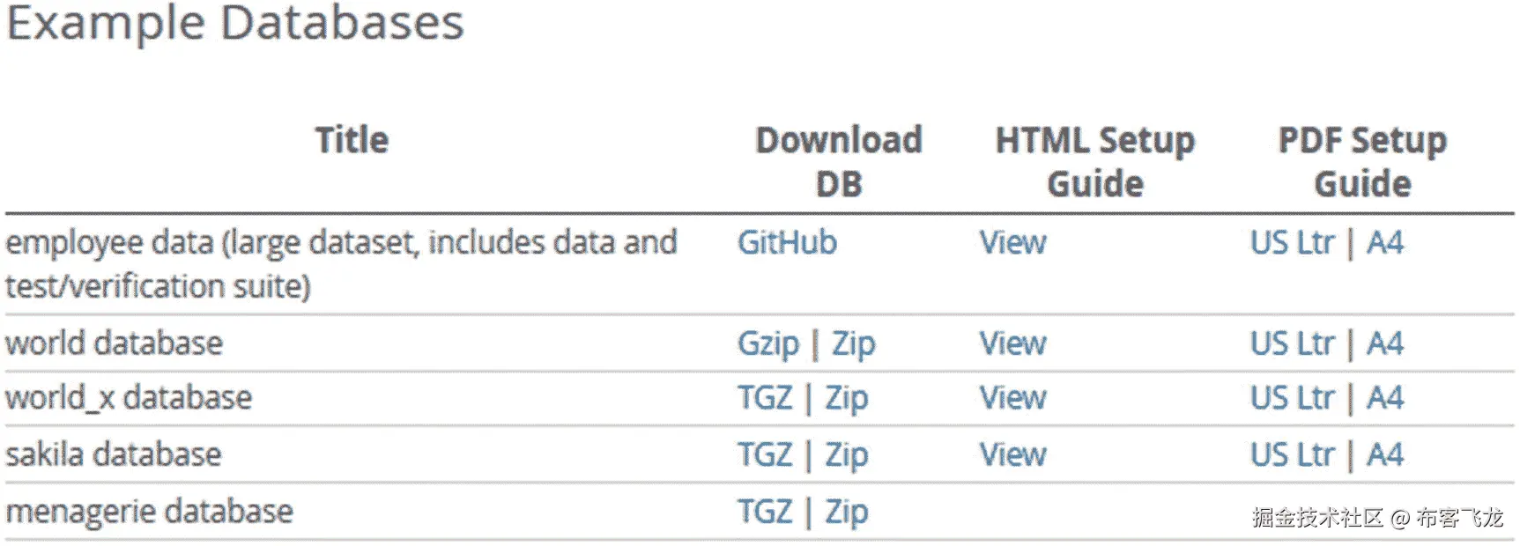1520x546 pixels.
Task: View the world_x database HTML setup guide
Action: [1012, 398]
